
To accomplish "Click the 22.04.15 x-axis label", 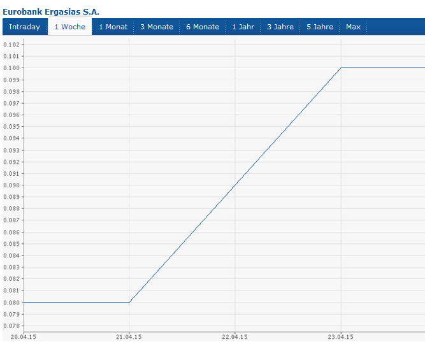I will coord(234,337).
